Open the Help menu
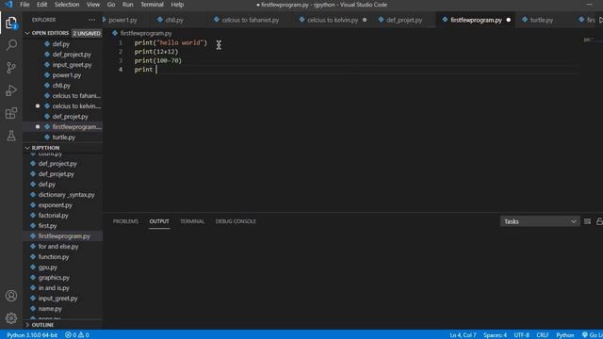The height and width of the screenshot is (339, 603). coord(177,5)
